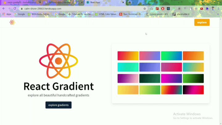Open the camera screenshot extension
The image size is (222, 125).
[x=152, y=9]
